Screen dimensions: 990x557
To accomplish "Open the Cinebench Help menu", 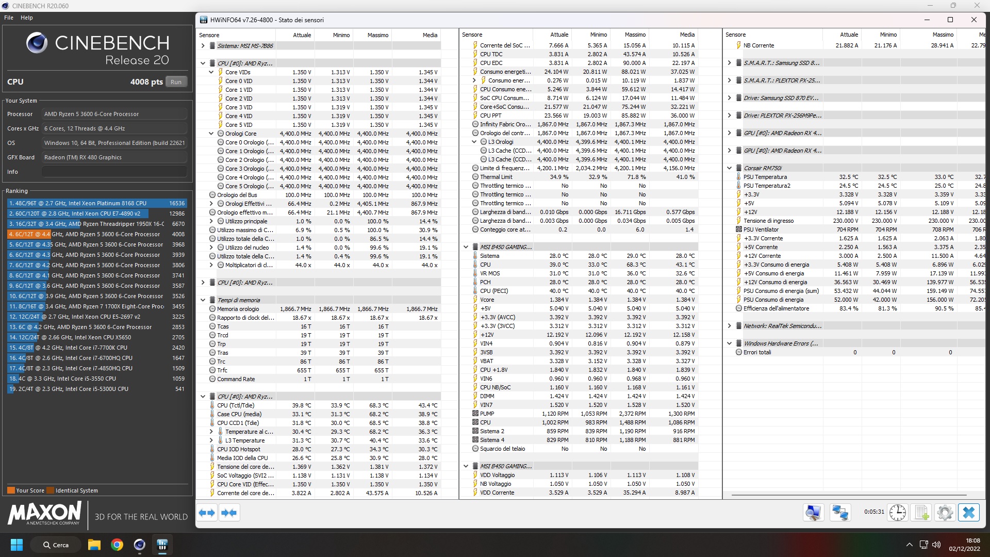I will [x=27, y=18].
